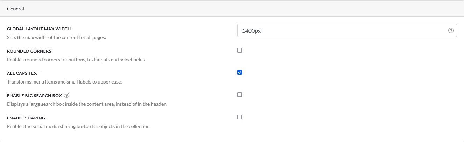The image size is (464, 142).
Task: Click the Enable Sharing label
Action: click(x=26, y=118)
